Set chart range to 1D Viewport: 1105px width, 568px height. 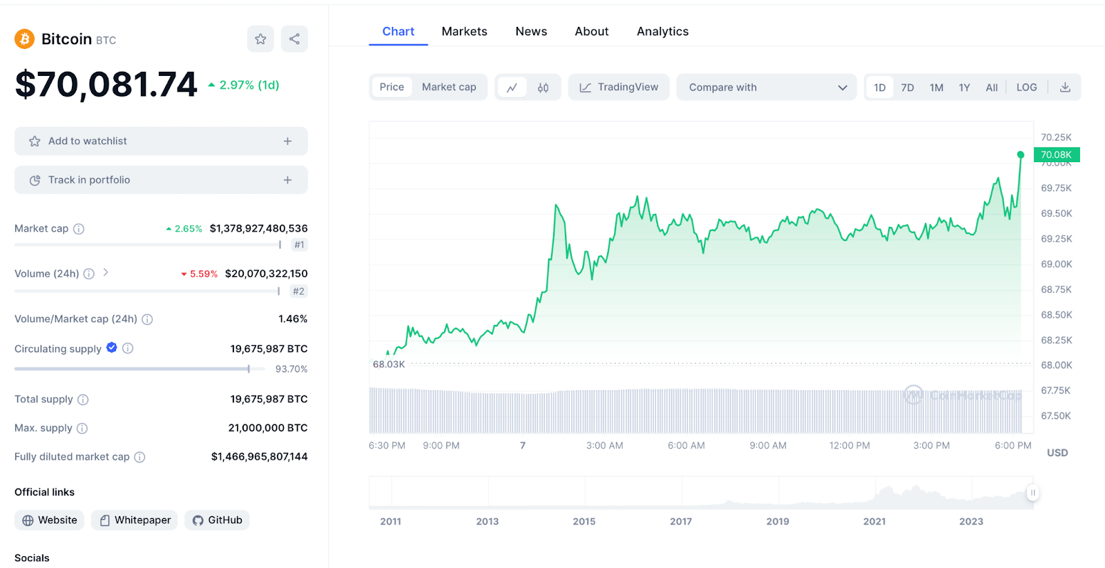point(879,88)
